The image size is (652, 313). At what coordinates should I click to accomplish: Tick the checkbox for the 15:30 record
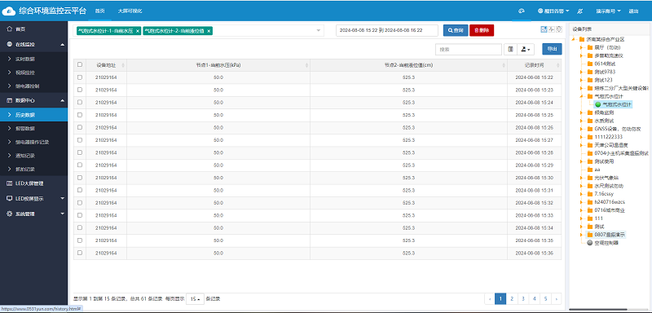pos(80,178)
